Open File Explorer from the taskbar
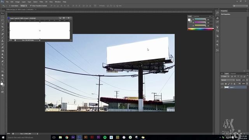The image size is (249, 140). 60,137
